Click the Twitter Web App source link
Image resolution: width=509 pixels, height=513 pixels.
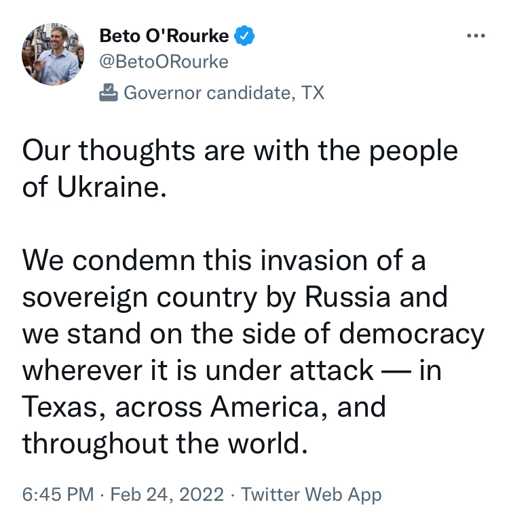tap(311, 495)
